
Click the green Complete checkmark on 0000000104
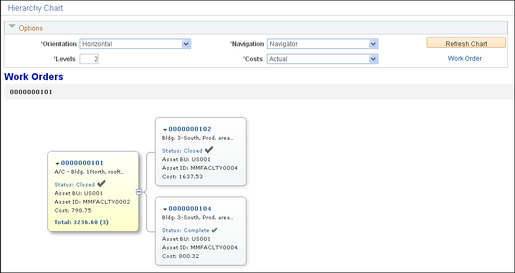click(x=215, y=230)
